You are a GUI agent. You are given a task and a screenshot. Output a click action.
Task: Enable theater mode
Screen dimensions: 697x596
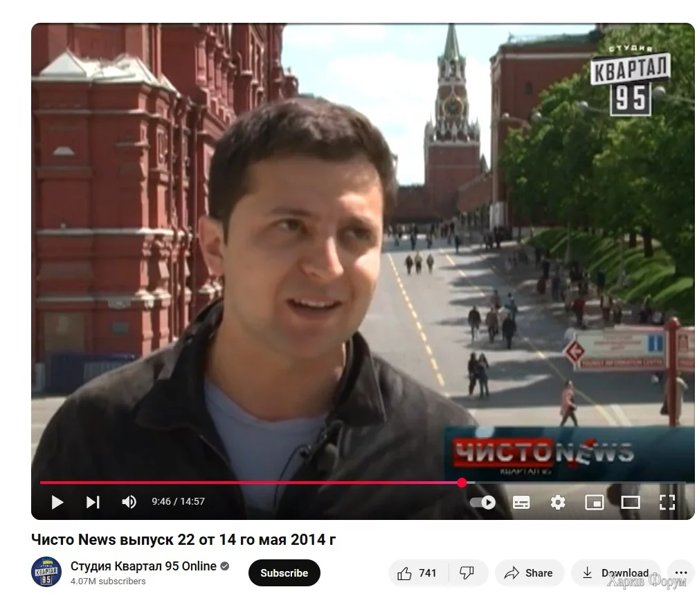click(631, 502)
